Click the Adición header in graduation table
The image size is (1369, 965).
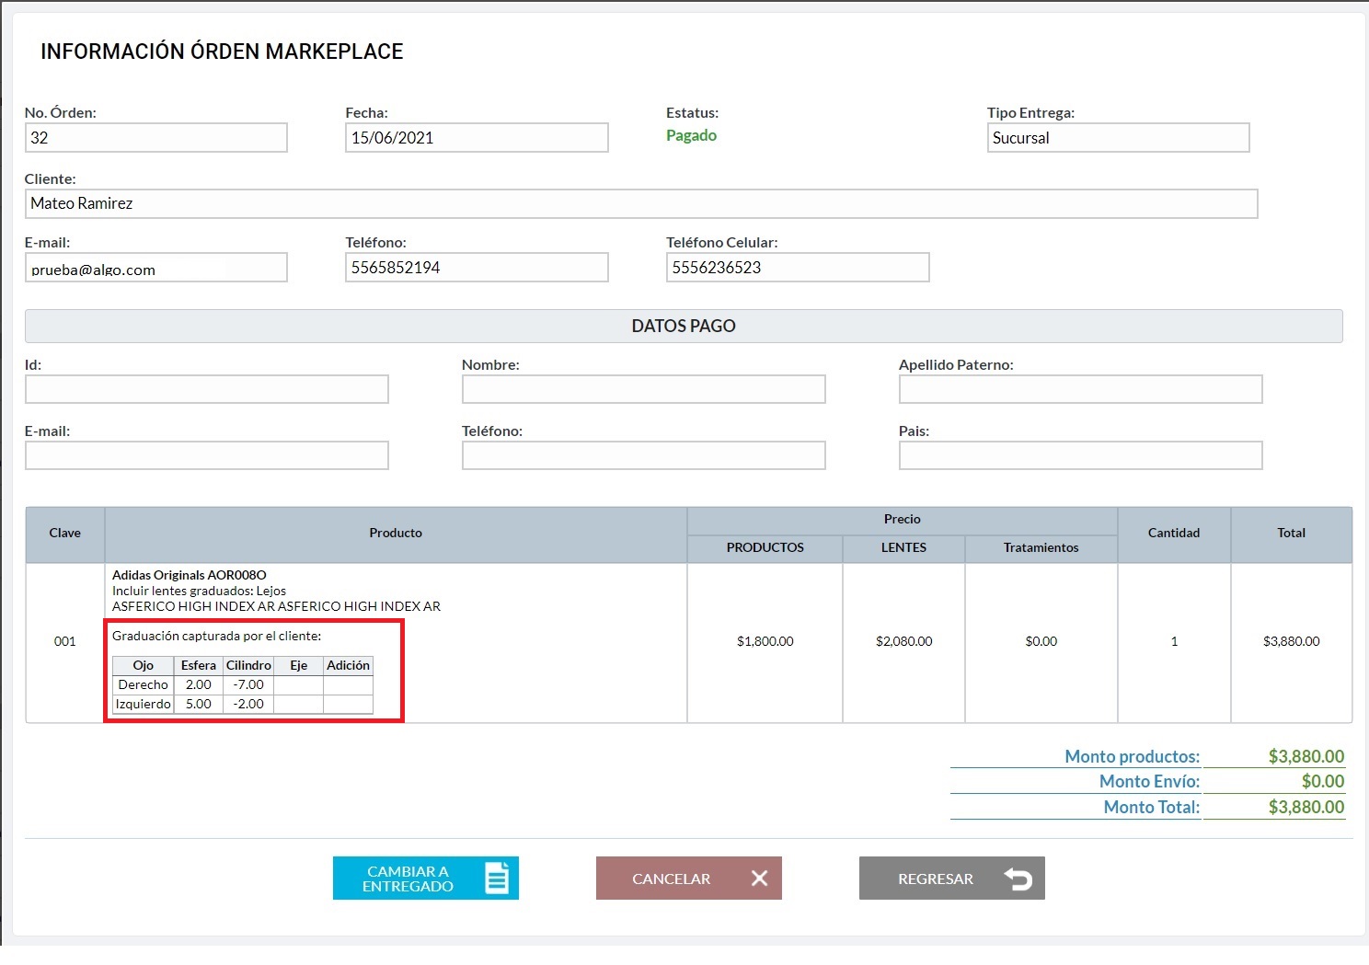click(x=349, y=666)
